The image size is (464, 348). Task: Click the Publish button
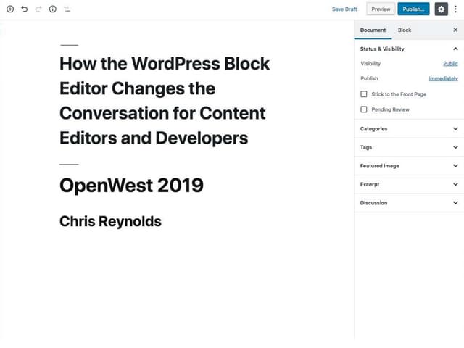point(413,9)
